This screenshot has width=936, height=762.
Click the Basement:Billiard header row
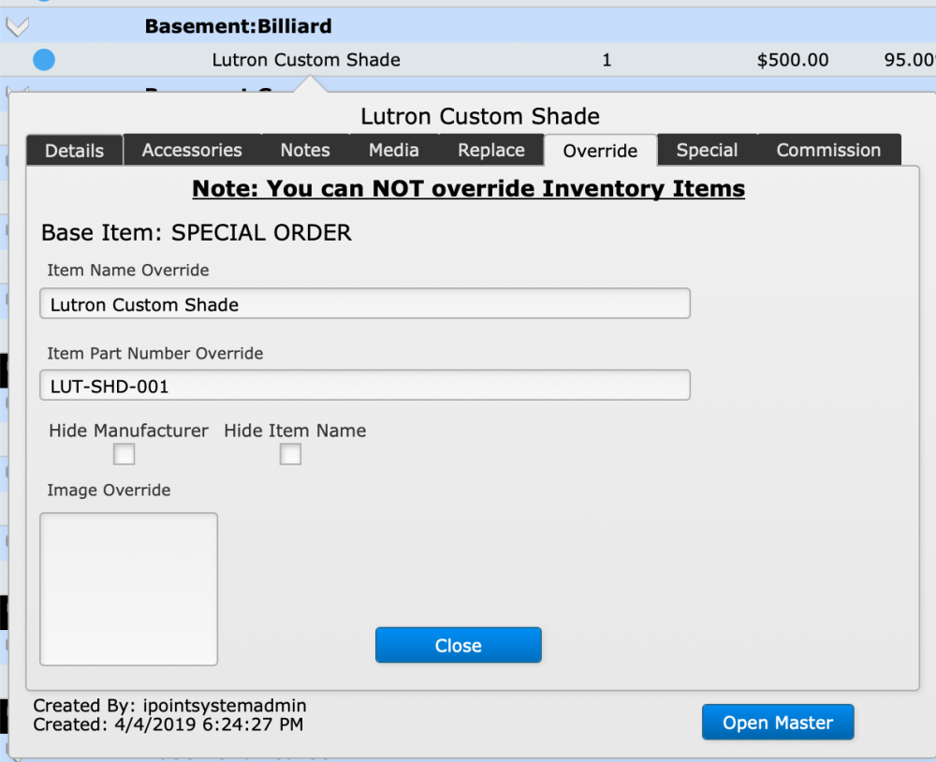[x=239, y=25]
